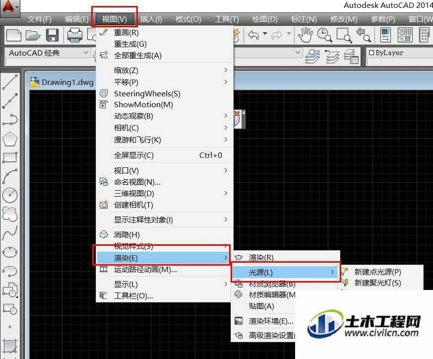Select the Rectangle tool
Image resolution: width=433 pixels, height=359 pixels.
tap(10, 157)
